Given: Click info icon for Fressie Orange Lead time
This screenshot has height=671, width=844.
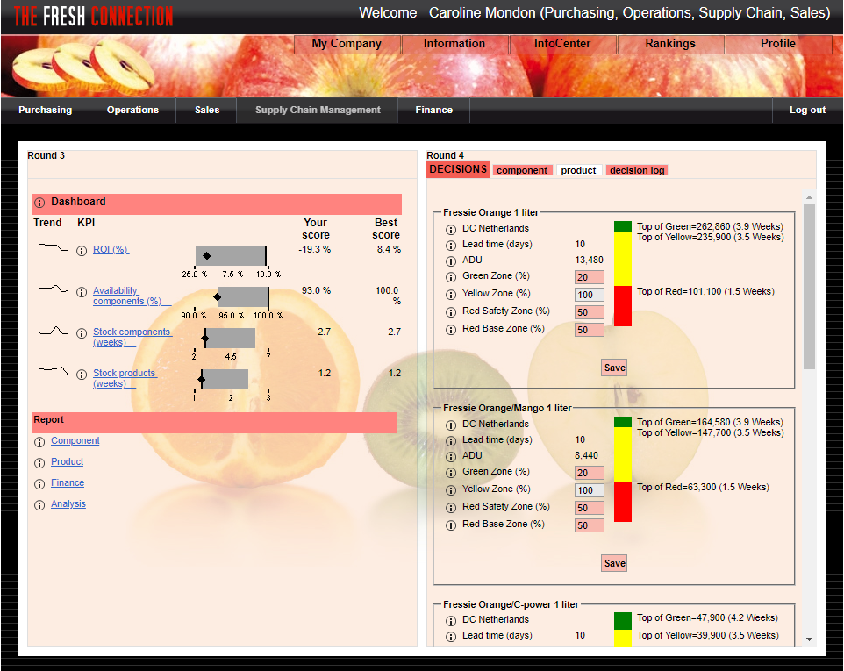Looking at the screenshot, I should pyautogui.click(x=451, y=246).
